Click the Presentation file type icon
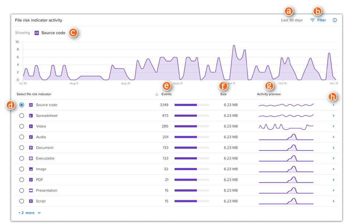The width and height of the screenshot is (344, 223). tap(31, 190)
